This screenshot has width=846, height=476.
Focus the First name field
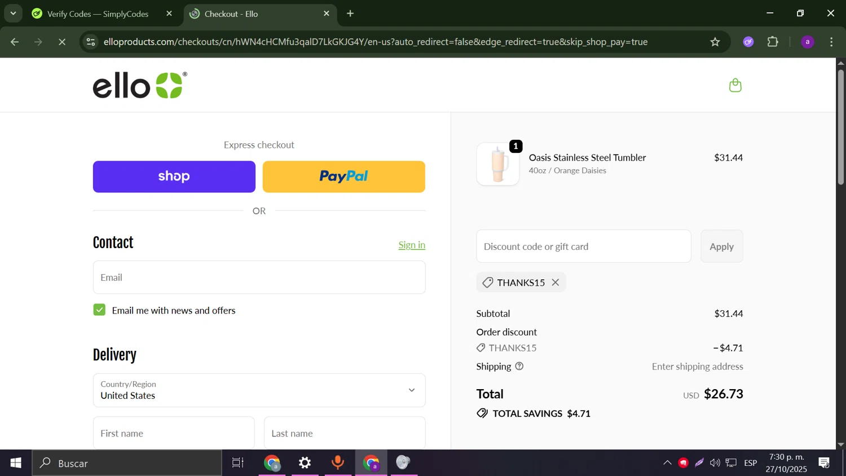pos(174,433)
